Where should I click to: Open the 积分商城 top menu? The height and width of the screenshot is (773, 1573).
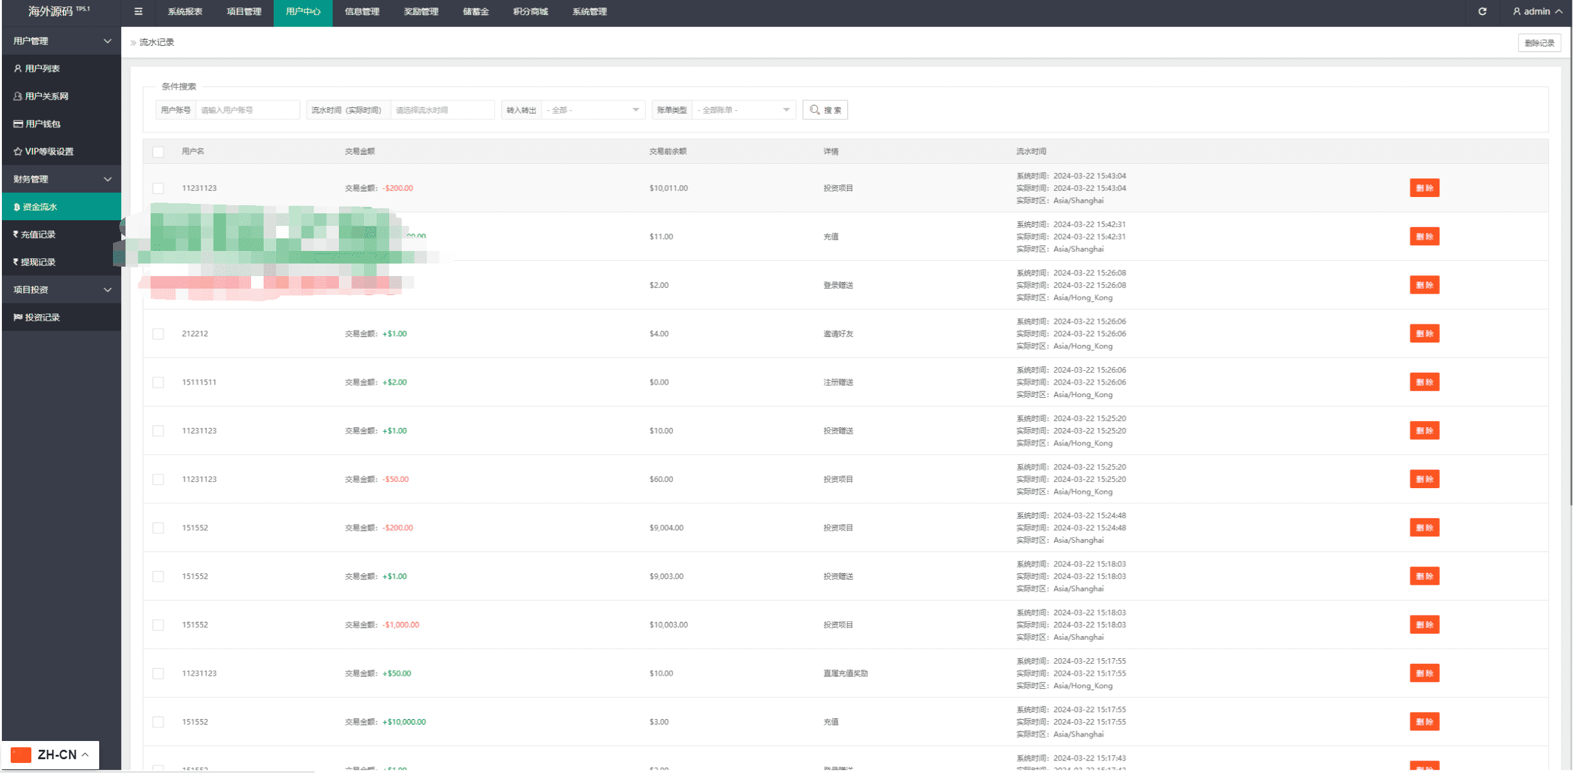pos(530,11)
